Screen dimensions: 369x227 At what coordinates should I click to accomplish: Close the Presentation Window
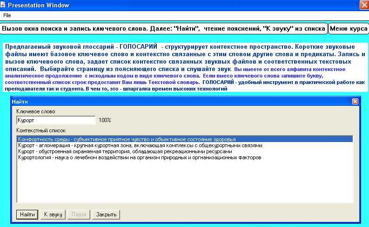pos(364,5)
